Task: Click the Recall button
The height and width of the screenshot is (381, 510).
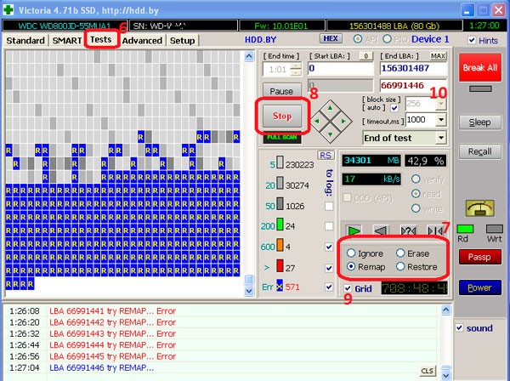Action: coord(479,151)
